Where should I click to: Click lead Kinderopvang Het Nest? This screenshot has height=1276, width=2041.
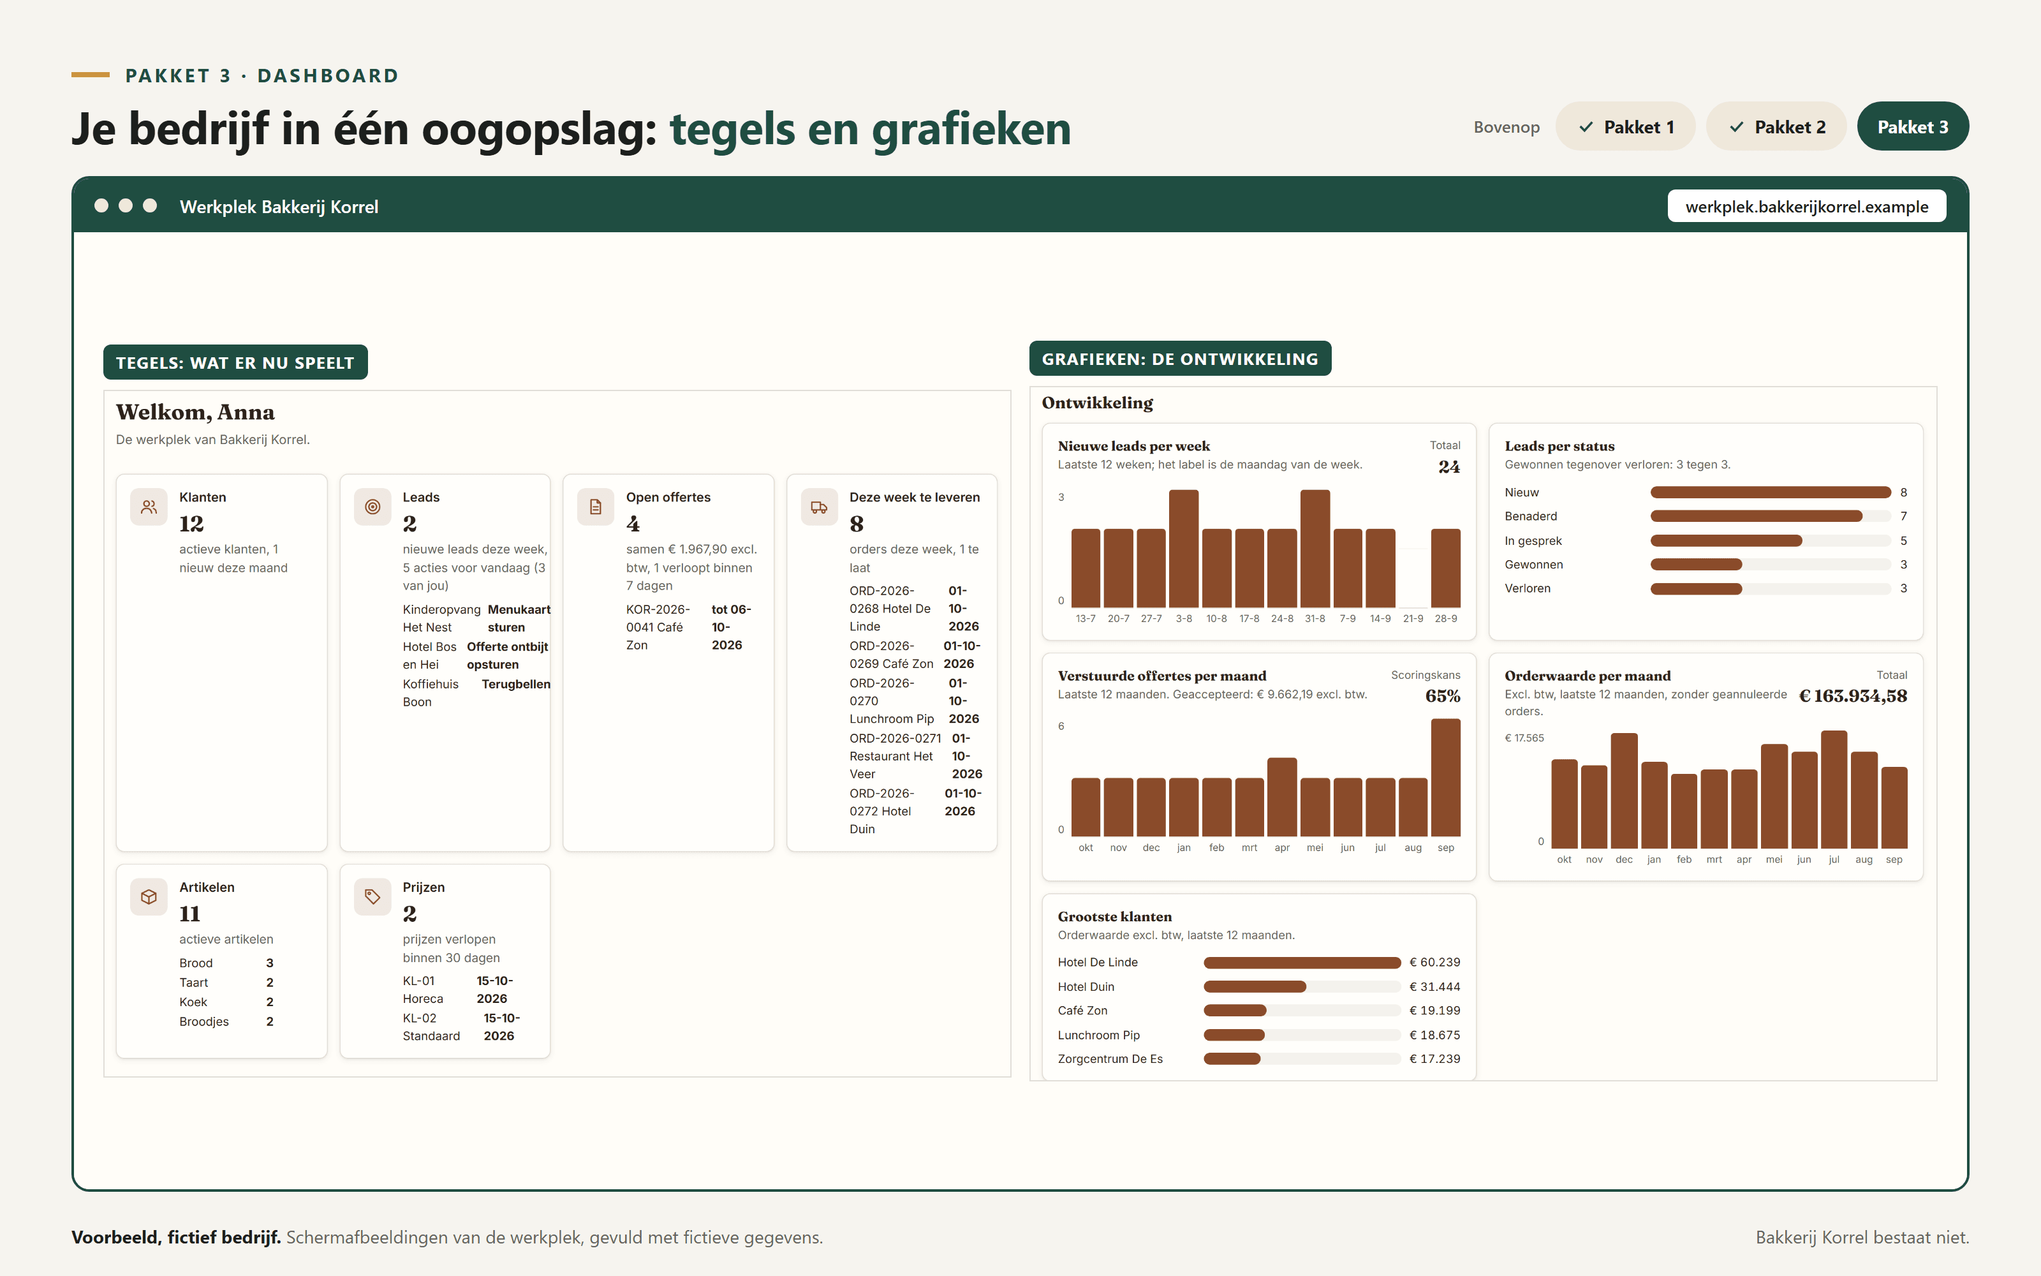(x=441, y=619)
